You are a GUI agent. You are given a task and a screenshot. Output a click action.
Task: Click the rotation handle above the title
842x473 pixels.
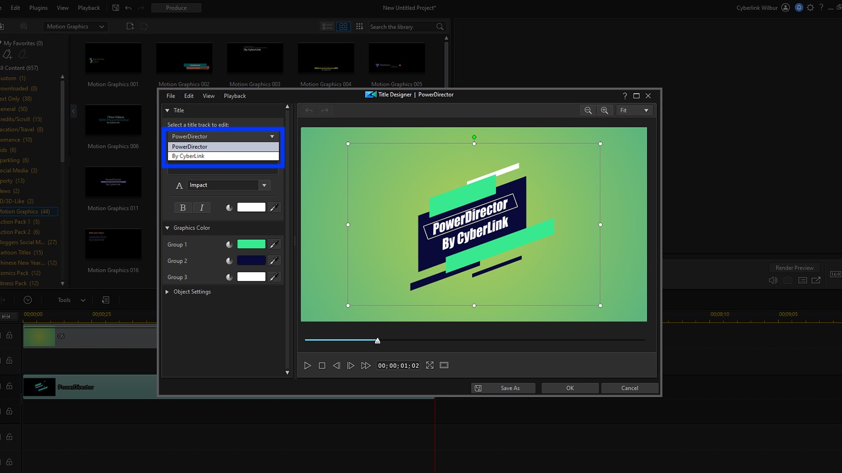[x=474, y=137]
